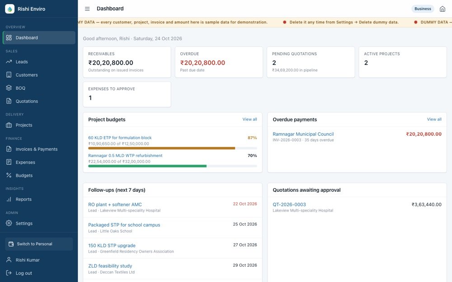The width and height of the screenshot is (452, 282).
Task: Click the Log out arrow icon
Action: point(9,273)
